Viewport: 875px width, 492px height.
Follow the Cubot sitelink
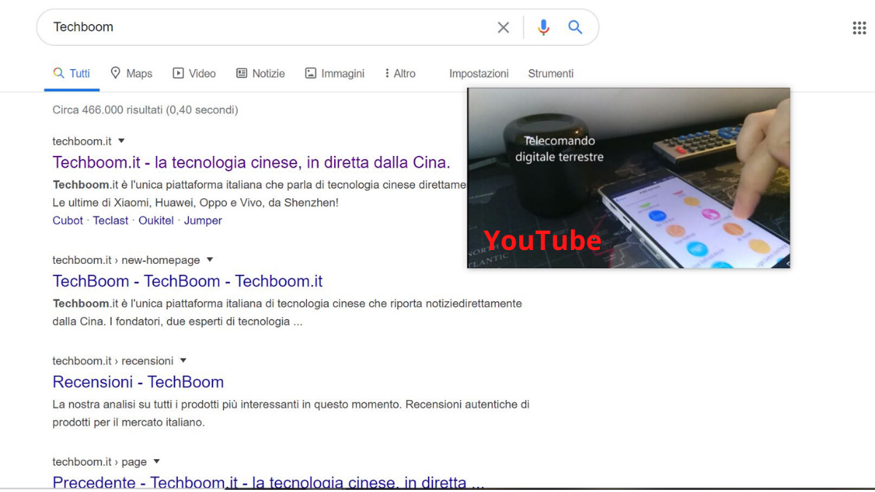[68, 220]
